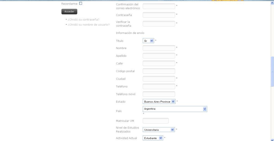The image size is (274, 141).
Task: Click the vertical scrollbar thumb
Action: [272, 71]
